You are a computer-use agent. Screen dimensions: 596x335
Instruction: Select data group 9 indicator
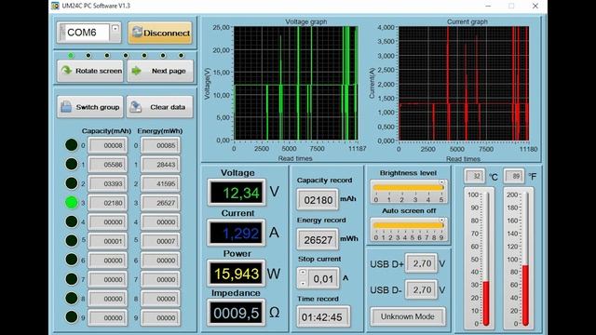pyautogui.click(x=71, y=316)
